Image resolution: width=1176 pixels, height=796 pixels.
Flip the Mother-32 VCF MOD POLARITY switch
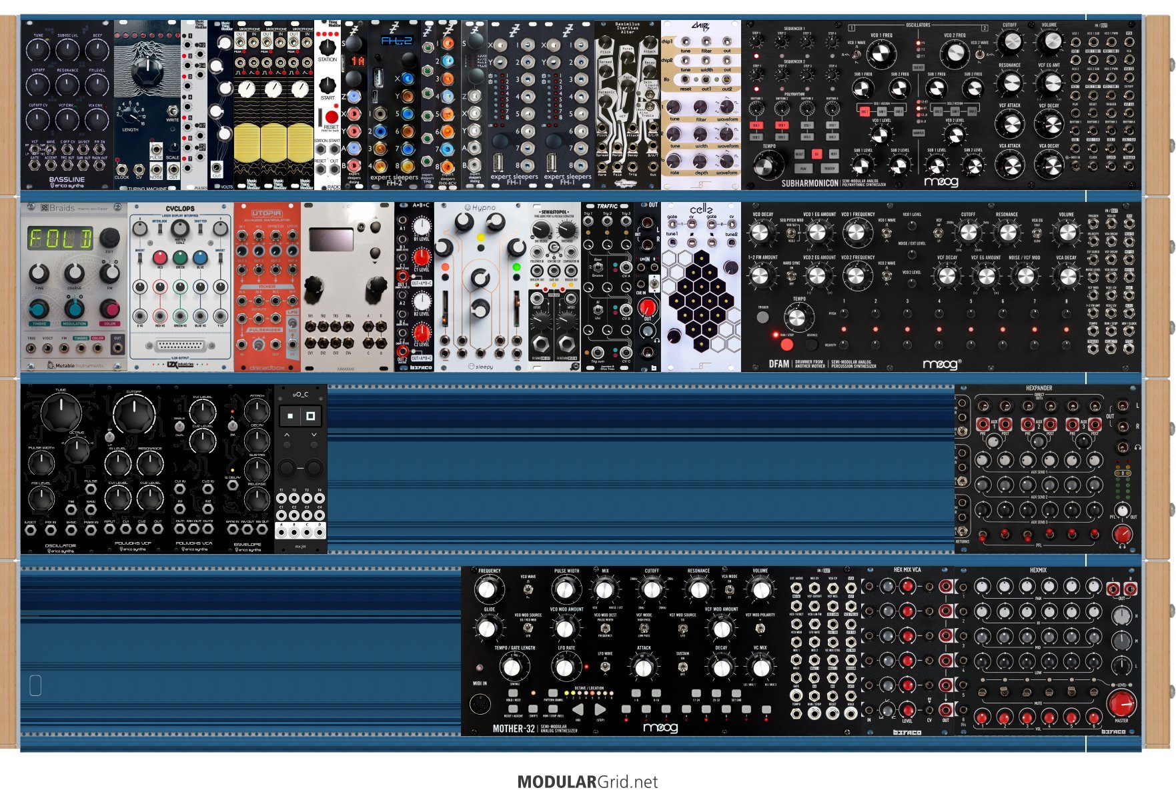click(759, 628)
